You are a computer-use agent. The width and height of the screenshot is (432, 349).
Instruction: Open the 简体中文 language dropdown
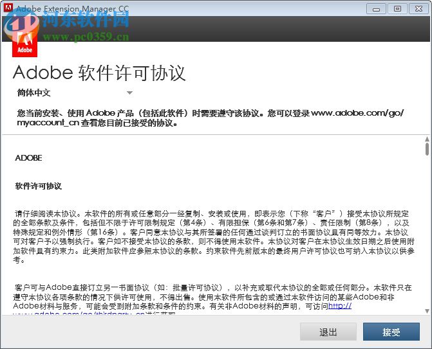(75, 93)
